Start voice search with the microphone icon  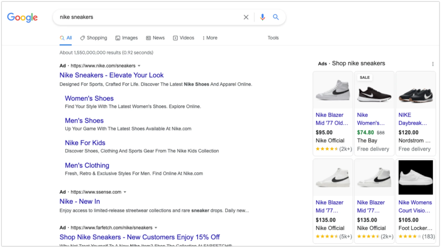coord(262,17)
